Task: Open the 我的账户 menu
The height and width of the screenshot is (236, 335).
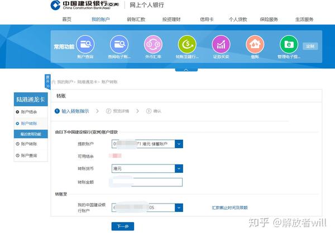Action: point(100,20)
